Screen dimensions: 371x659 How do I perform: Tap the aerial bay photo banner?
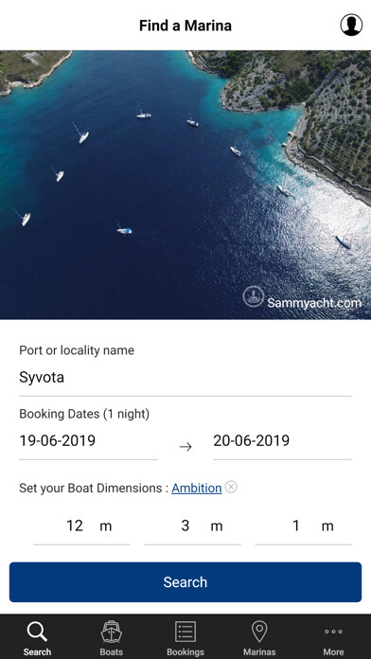pyautogui.click(x=185, y=185)
